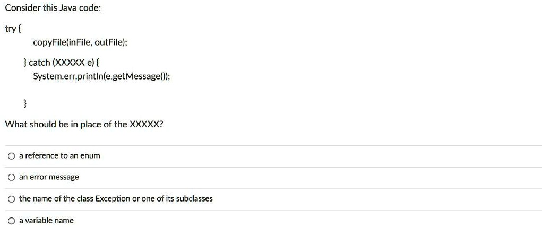The height and width of the screenshot is (227, 542).
Task: Click the "a variable name" answer label
Action: pos(46,221)
